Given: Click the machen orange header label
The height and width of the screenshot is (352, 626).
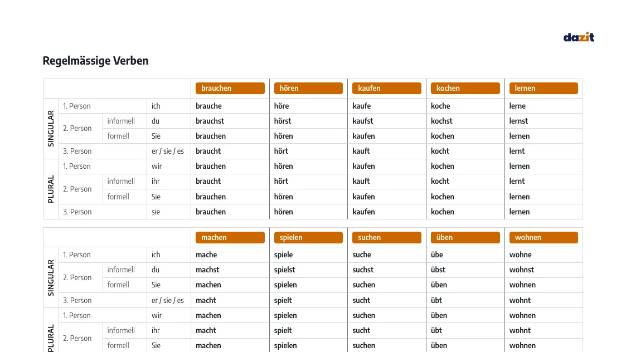Looking at the screenshot, I should pyautogui.click(x=230, y=237).
